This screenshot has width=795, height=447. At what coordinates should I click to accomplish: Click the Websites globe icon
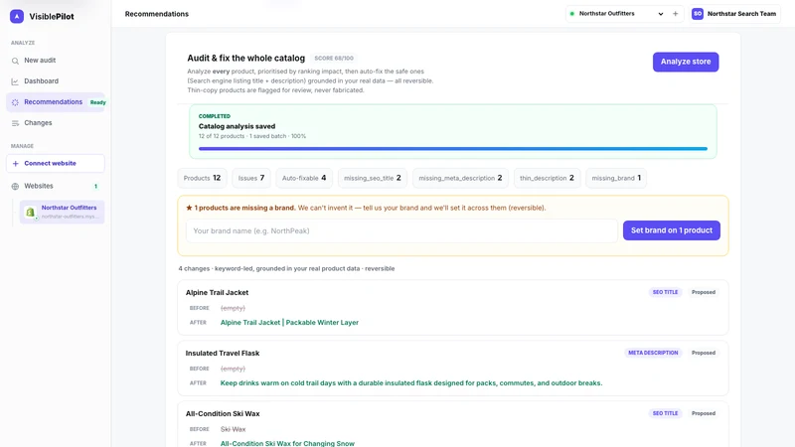click(15, 187)
